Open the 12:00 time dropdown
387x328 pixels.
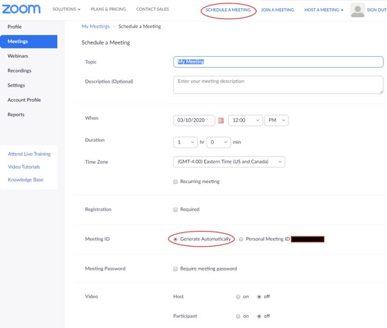tap(245, 120)
